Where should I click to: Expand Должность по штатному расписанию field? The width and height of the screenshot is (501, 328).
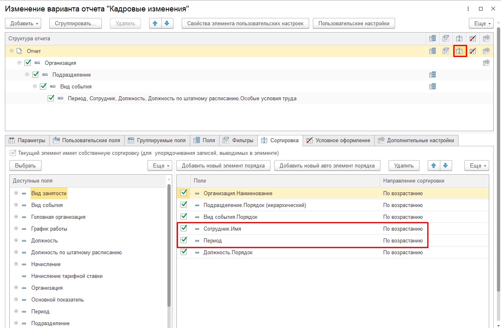click(x=16, y=252)
